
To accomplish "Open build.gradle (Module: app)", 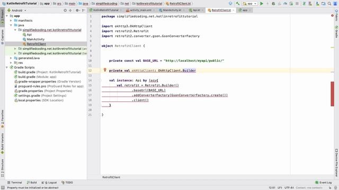I will pos(37,77).
